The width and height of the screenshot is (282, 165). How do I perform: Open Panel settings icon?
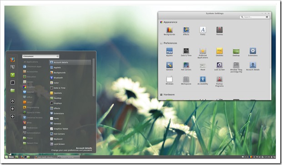(x=203, y=66)
